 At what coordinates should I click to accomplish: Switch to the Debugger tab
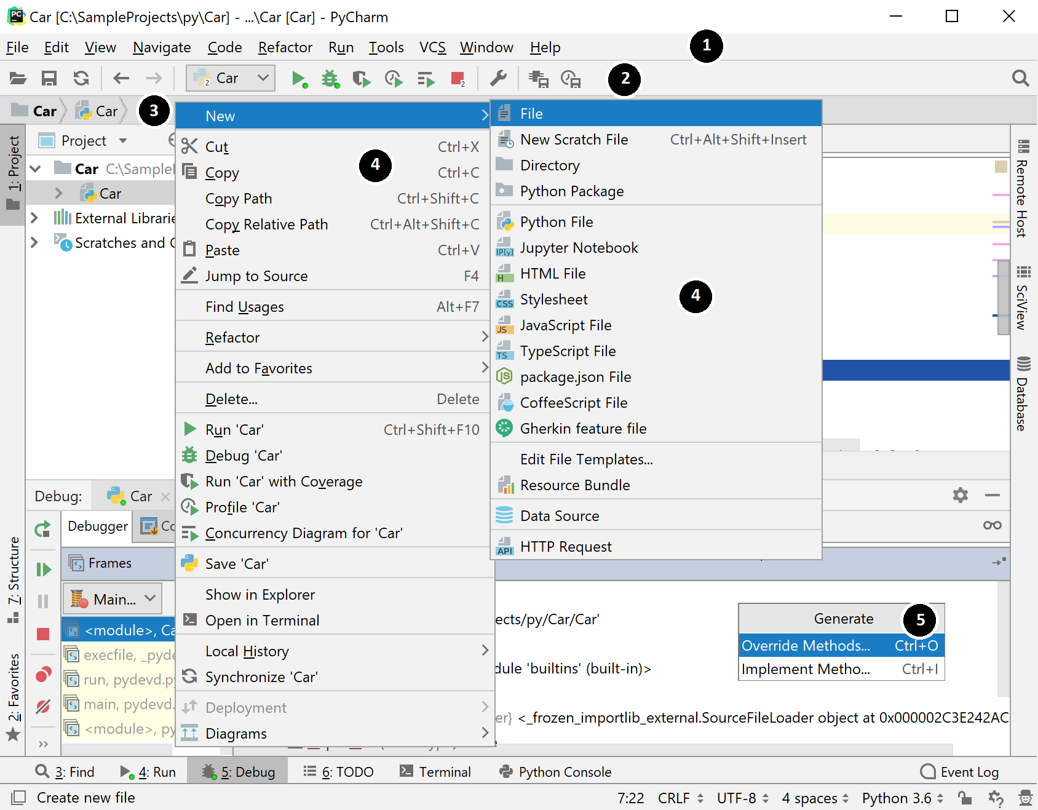(x=98, y=526)
